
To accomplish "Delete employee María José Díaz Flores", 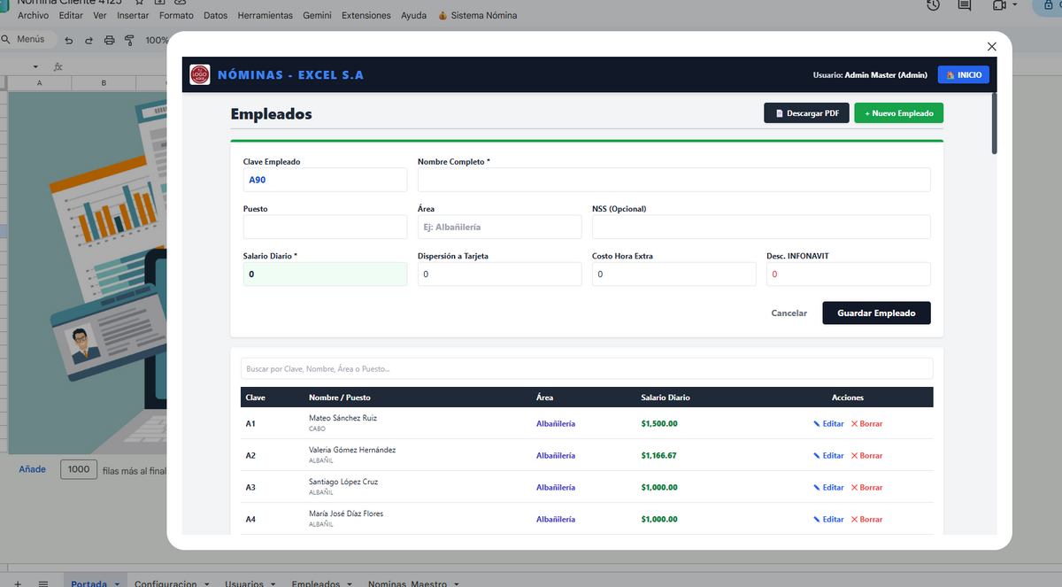I will pos(866,520).
